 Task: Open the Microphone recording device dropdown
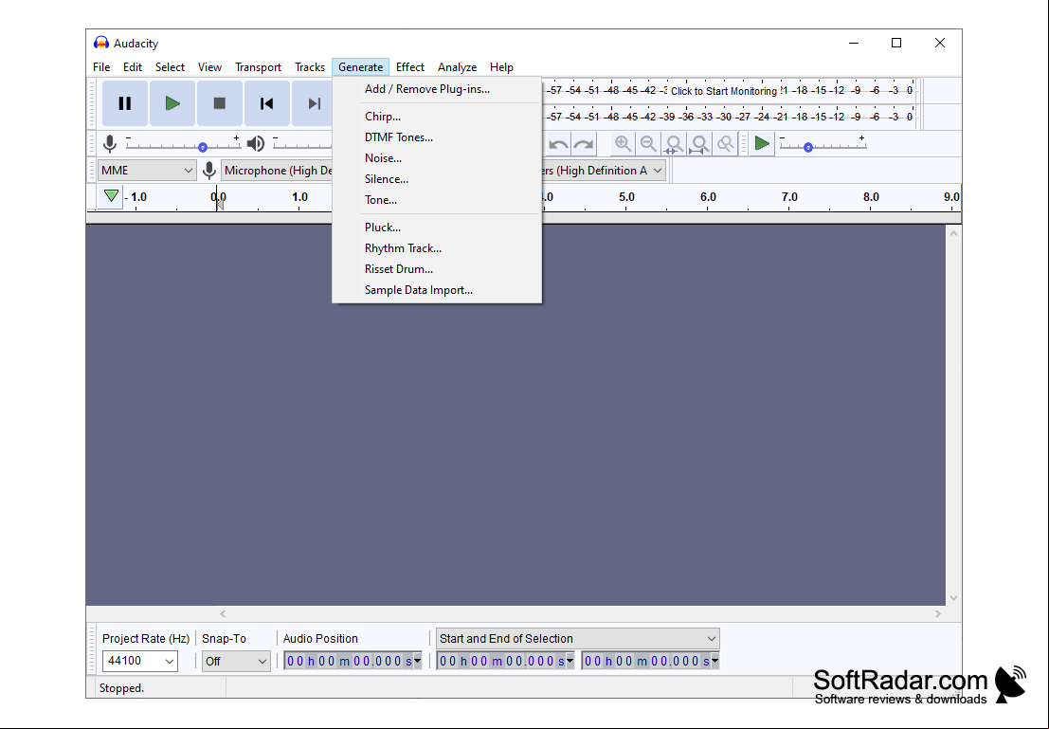(277, 171)
